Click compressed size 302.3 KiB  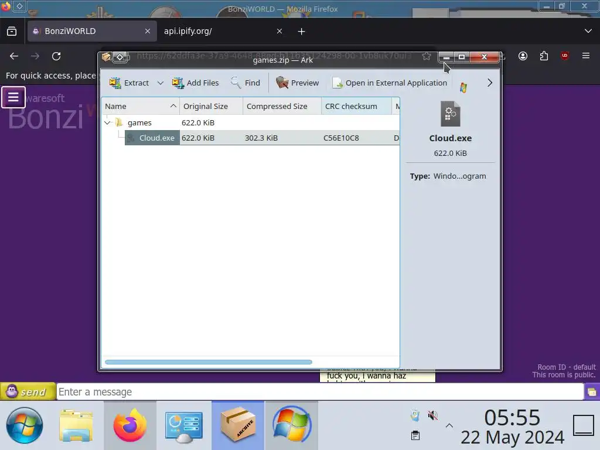(261, 138)
